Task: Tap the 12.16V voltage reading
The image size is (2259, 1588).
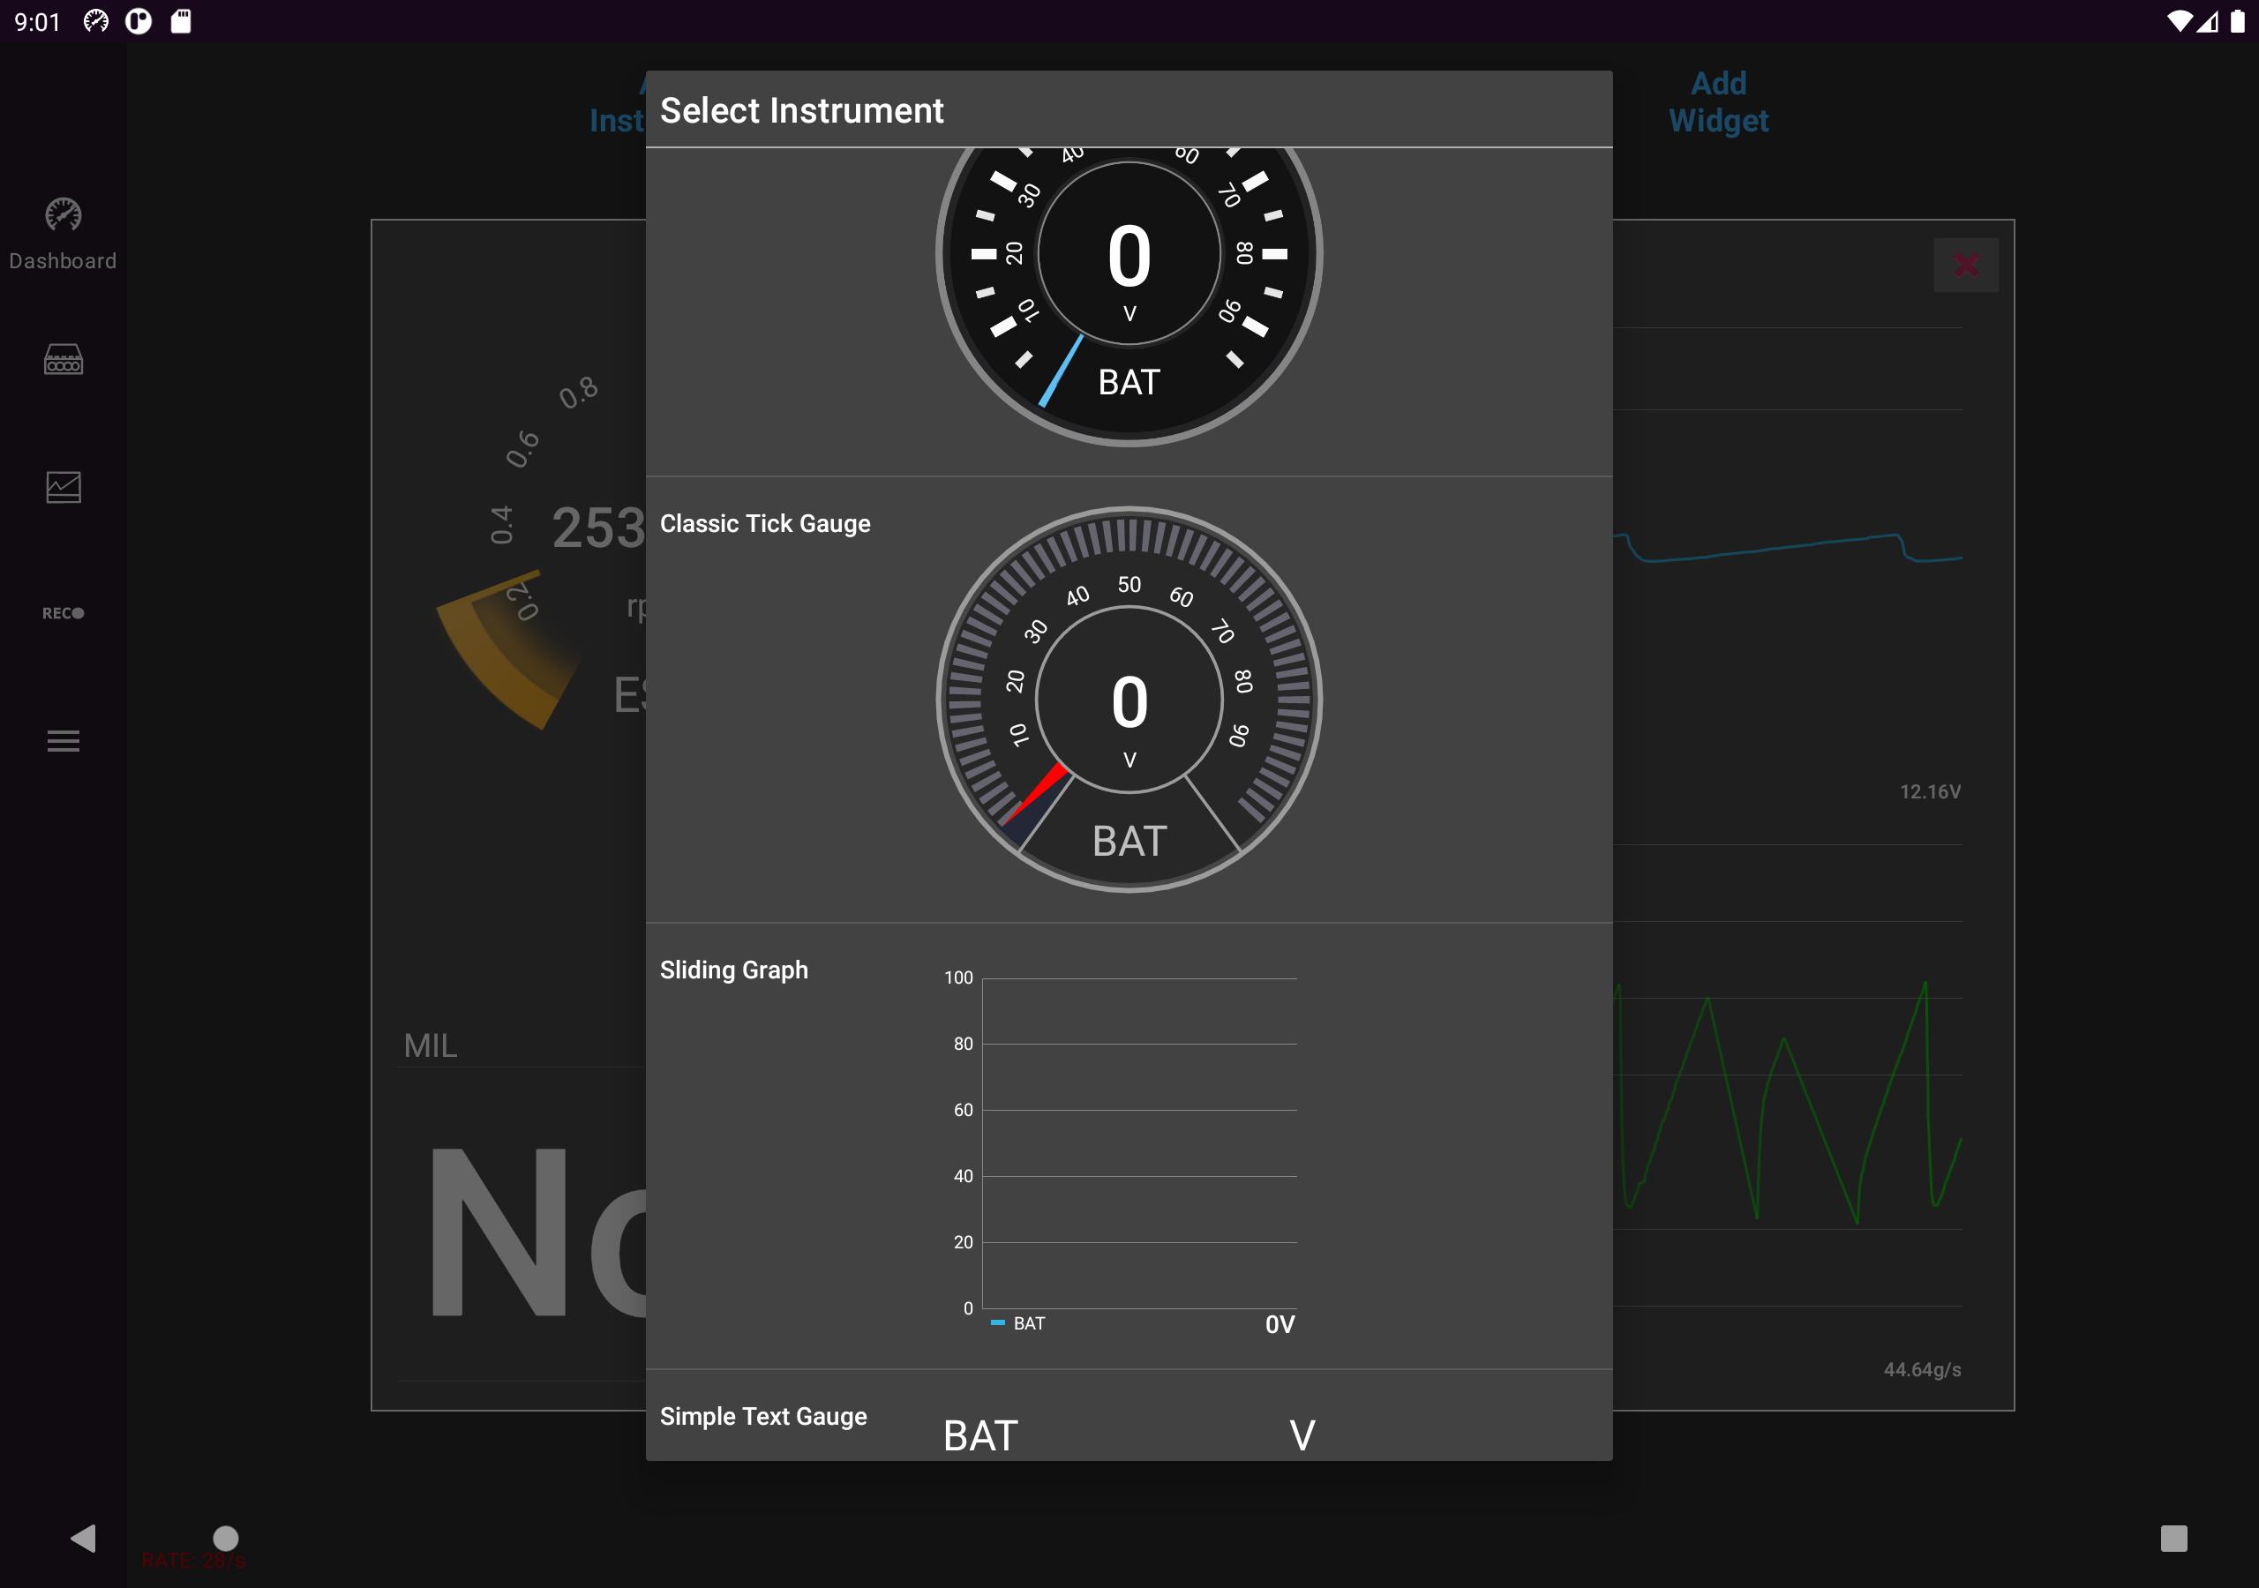Action: (x=1929, y=791)
